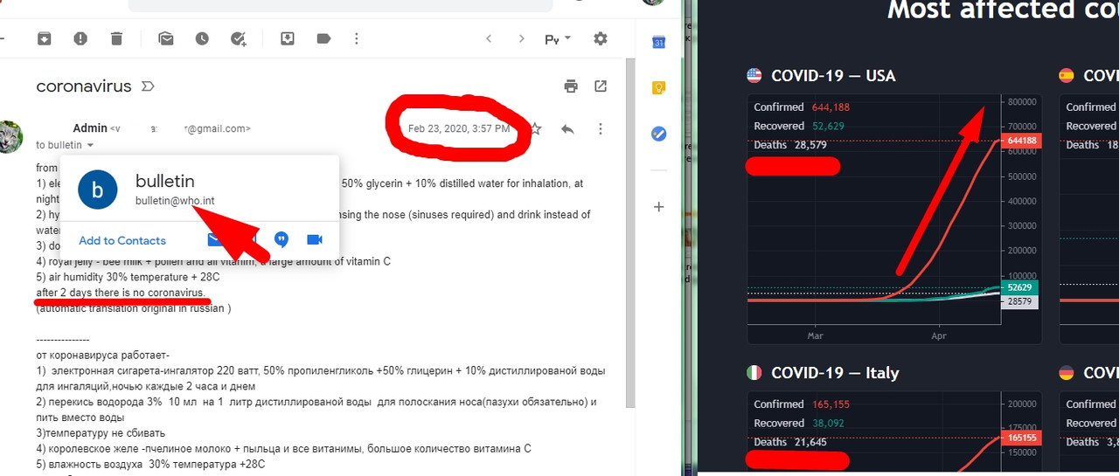Viewport: 1119px width, 476px height.
Task: Open message More menu beside Reply
Action: [601, 128]
